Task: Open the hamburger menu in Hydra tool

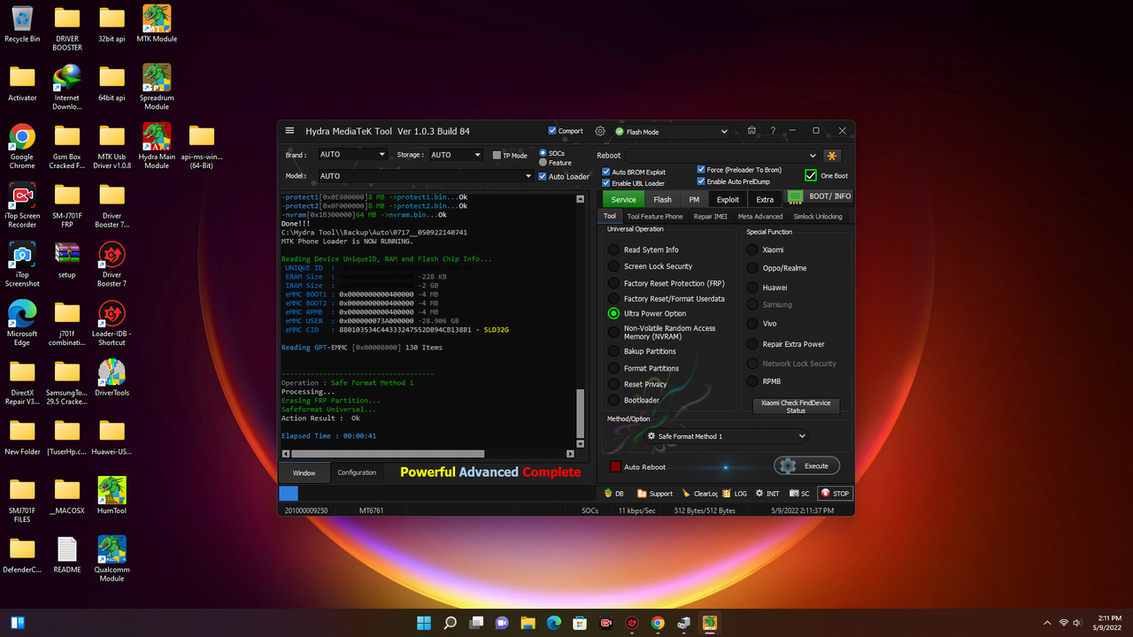Action: coord(289,131)
